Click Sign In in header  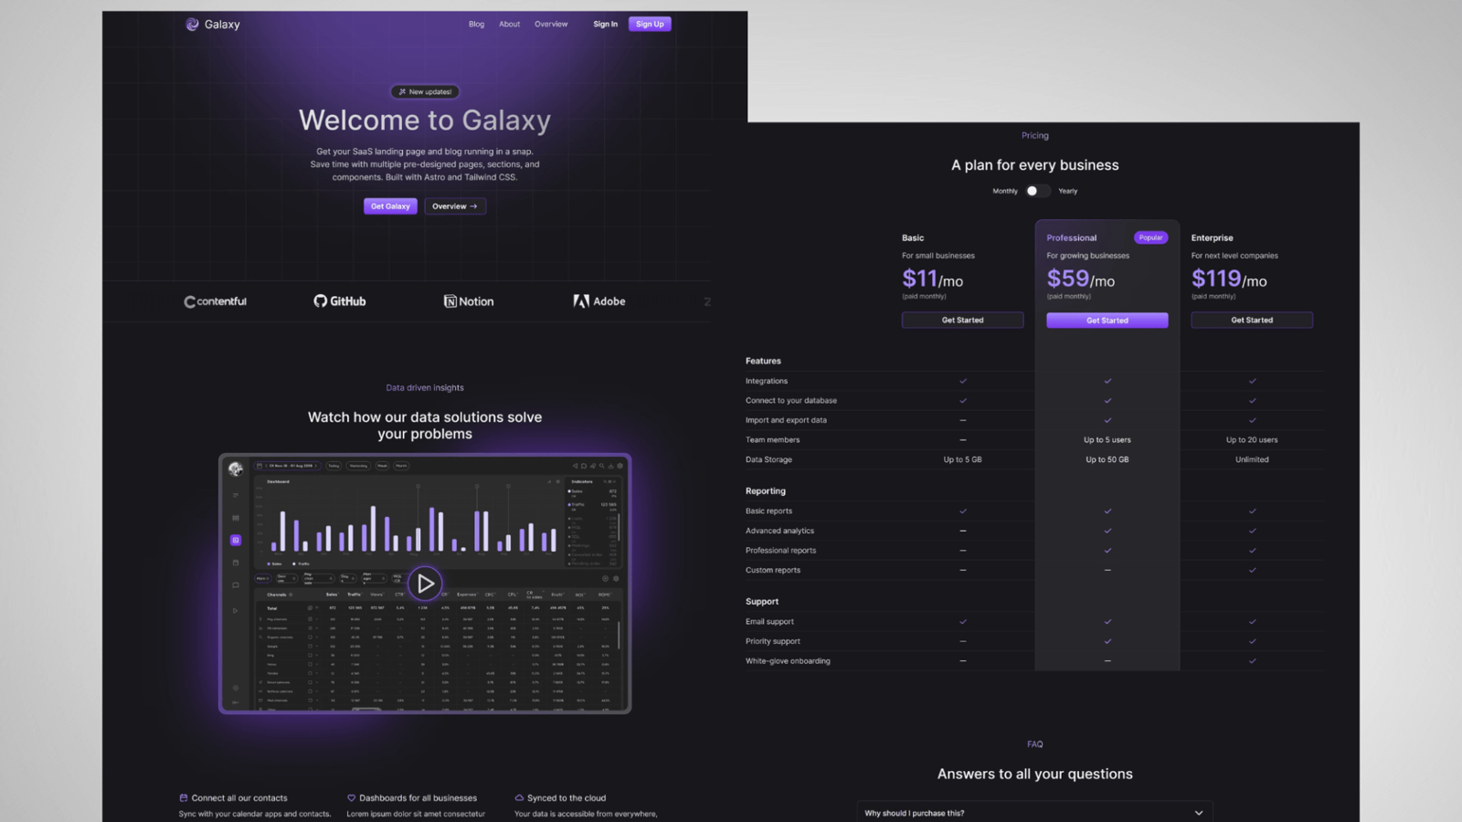click(x=605, y=25)
